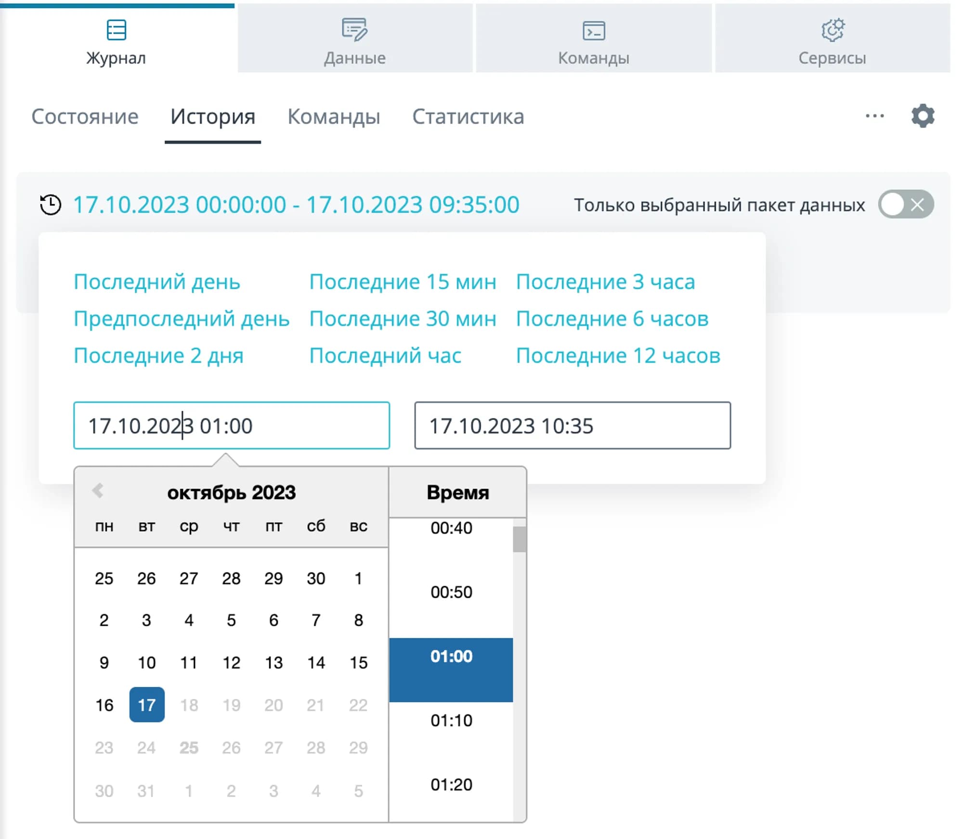Switch to the Статистика tab
This screenshot has height=839, width=963.
[468, 116]
